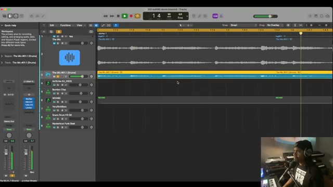
Task: Open the List Editors button
Action: pyautogui.click(x=310, y=16)
